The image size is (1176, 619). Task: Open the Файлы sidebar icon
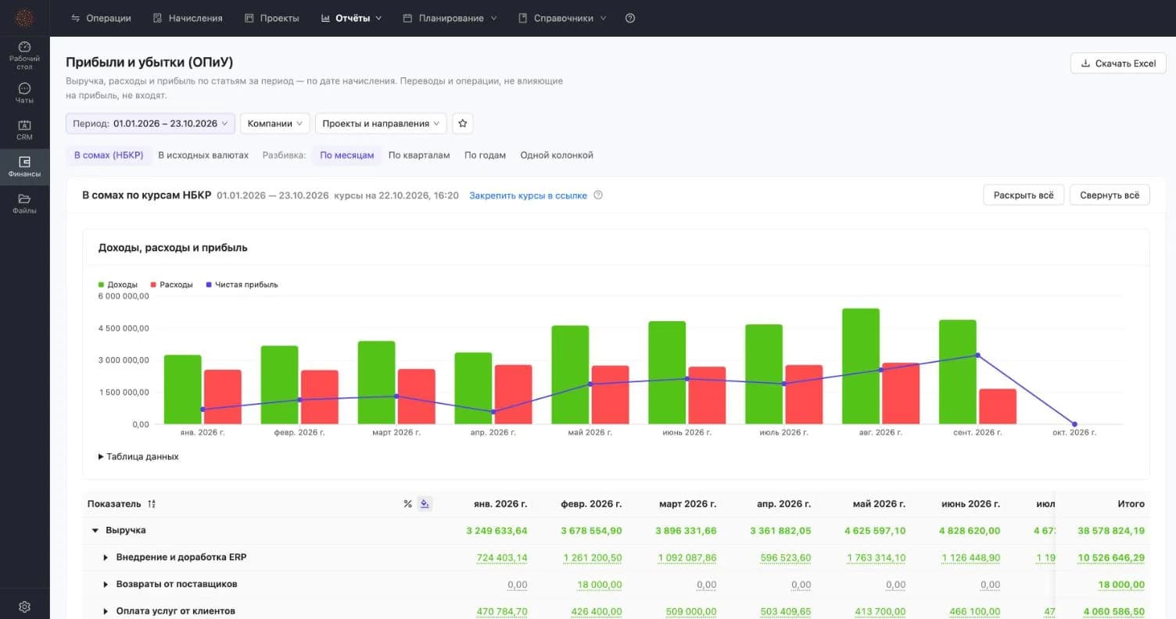pyautogui.click(x=24, y=204)
